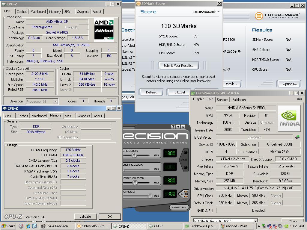
Task: Open Graphics tab in bottom CPU-Z
Action: point(84,116)
